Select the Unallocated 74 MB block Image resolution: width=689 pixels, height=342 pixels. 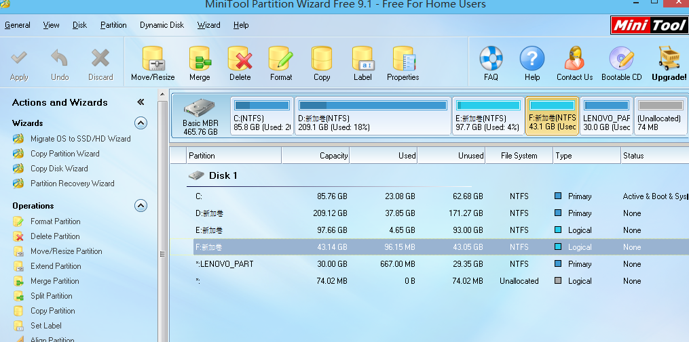coord(660,116)
